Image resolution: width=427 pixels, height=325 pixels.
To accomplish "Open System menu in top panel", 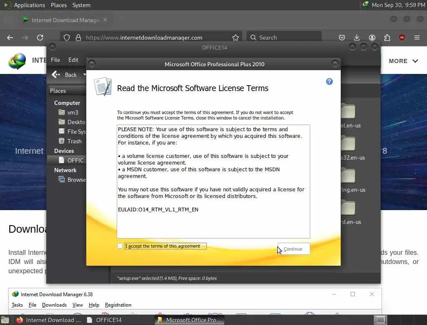I will point(81,5).
